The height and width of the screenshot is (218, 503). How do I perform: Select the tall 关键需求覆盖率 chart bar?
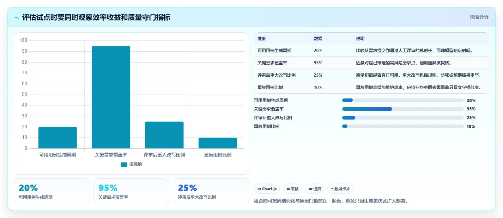[111, 97]
